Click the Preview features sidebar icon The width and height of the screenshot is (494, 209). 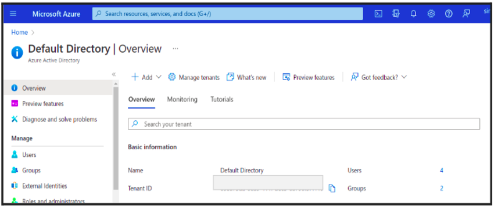point(15,103)
